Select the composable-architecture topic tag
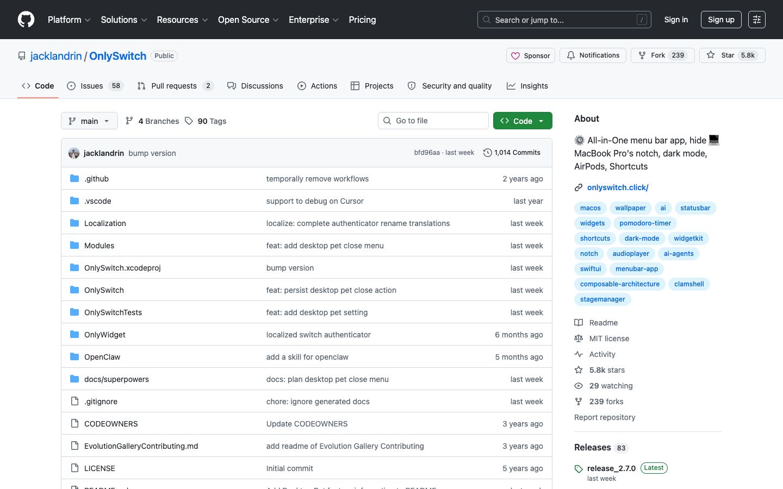Viewport: 783px width, 489px height. tap(620, 284)
